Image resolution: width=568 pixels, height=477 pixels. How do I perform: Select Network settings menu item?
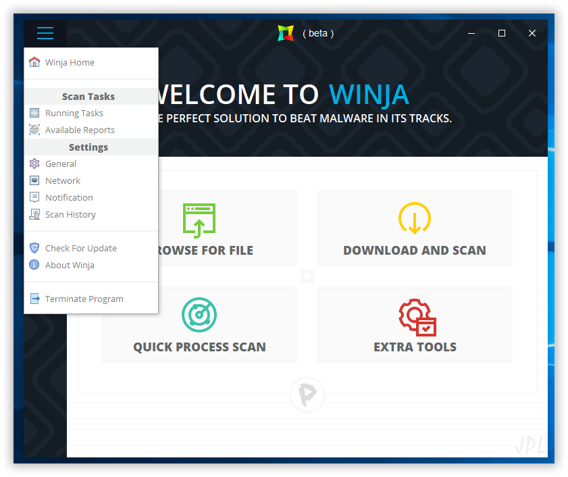pos(91,180)
